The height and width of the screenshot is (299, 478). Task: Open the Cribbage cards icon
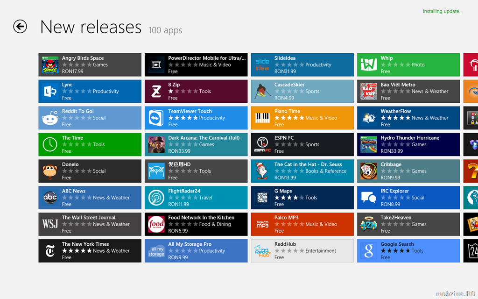[369, 171]
